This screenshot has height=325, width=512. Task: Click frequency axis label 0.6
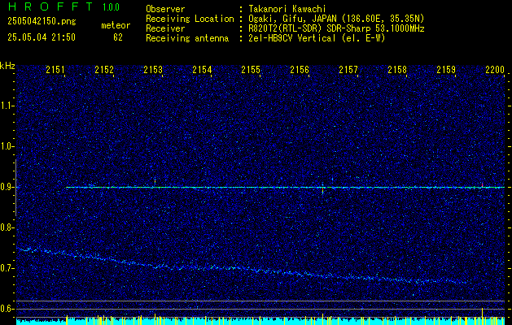[x=7, y=309]
